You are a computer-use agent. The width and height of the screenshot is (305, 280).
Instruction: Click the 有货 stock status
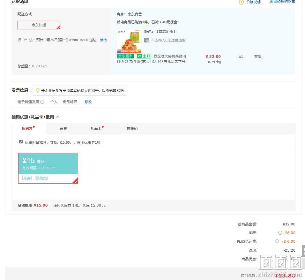pyautogui.click(x=258, y=57)
